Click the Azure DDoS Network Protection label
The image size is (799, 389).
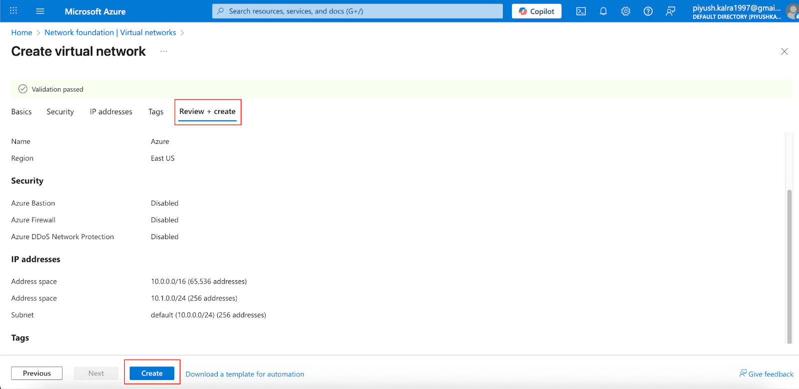(62, 237)
